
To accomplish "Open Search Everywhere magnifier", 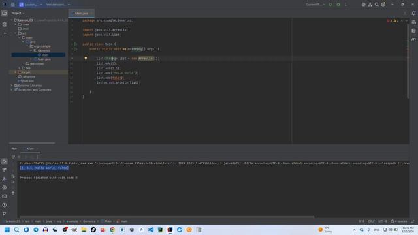I will [376, 5].
